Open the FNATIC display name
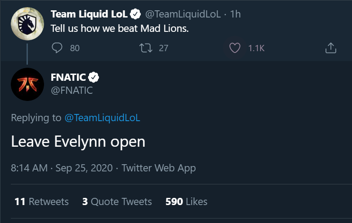352x223 pixels. tap(68, 77)
